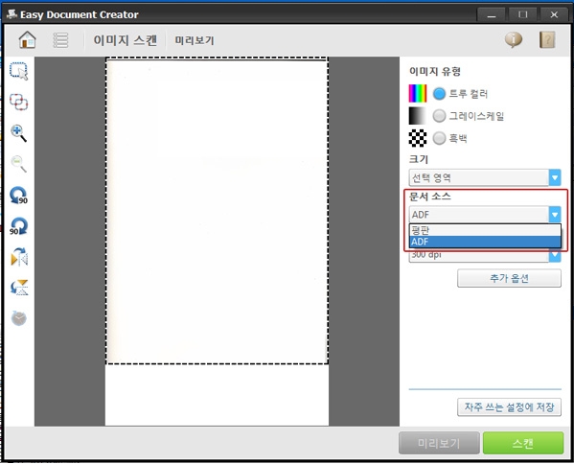Switch to 이미지 스캔 tab
Screen dimensions: 574x464
click(x=126, y=40)
